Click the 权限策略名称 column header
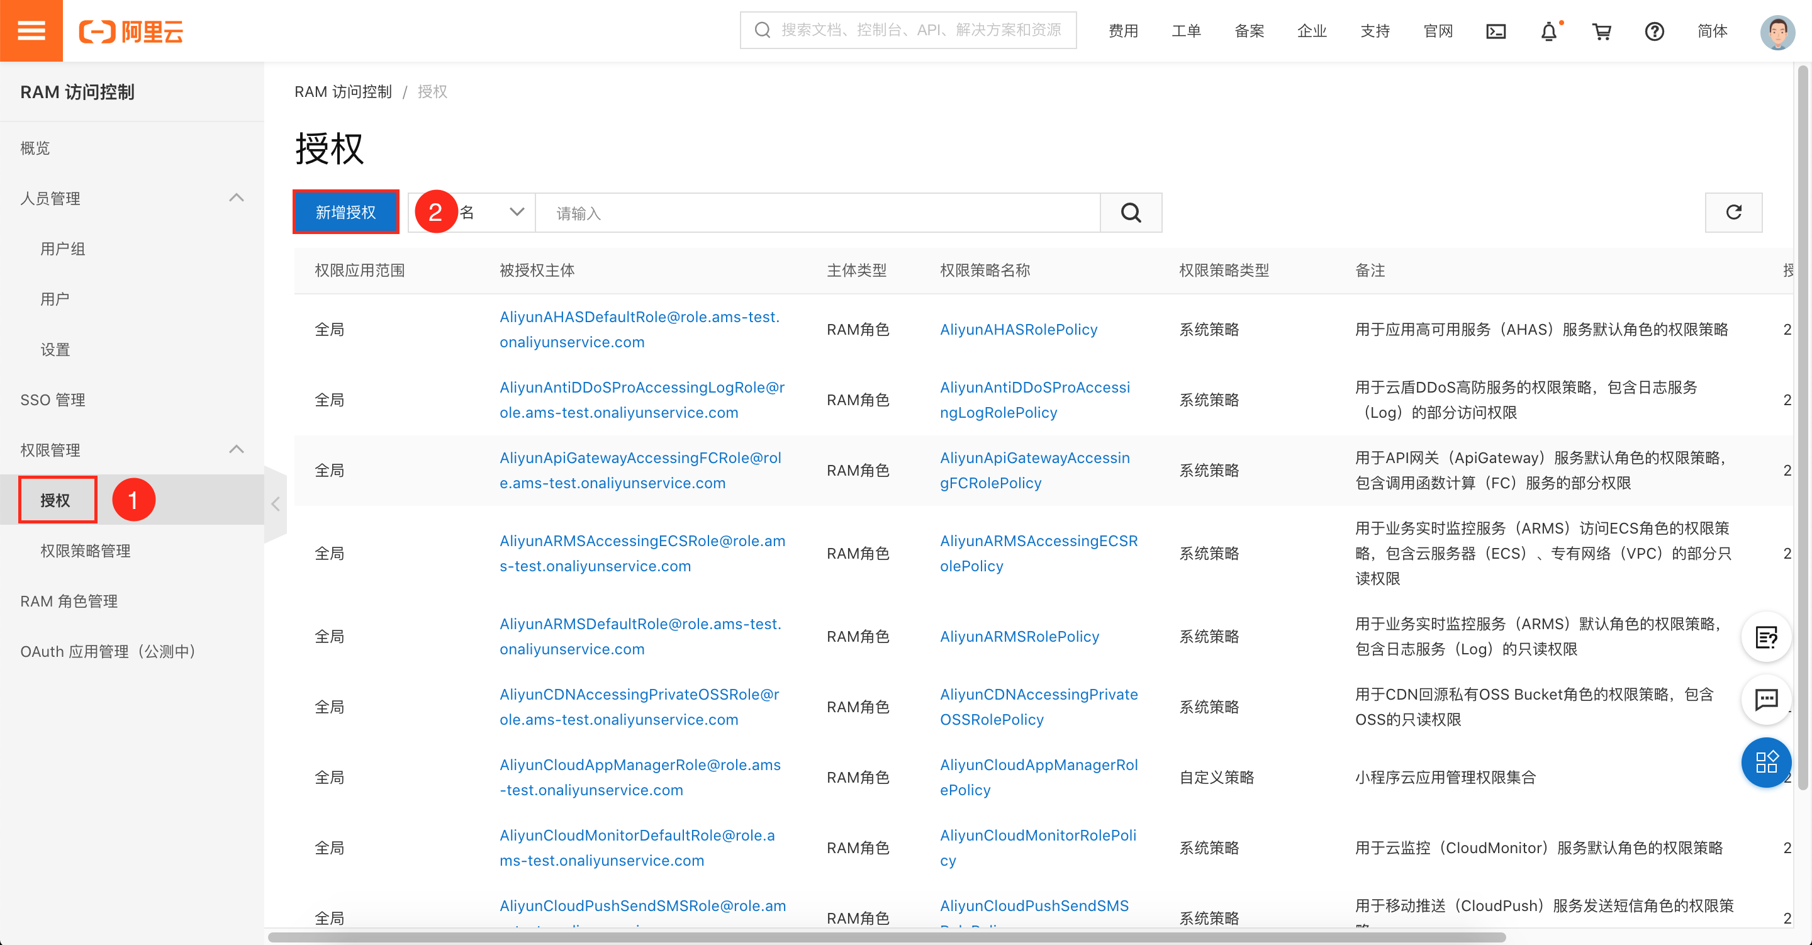The width and height of the screenshot is (1812, 945). (x=985, y=270)
